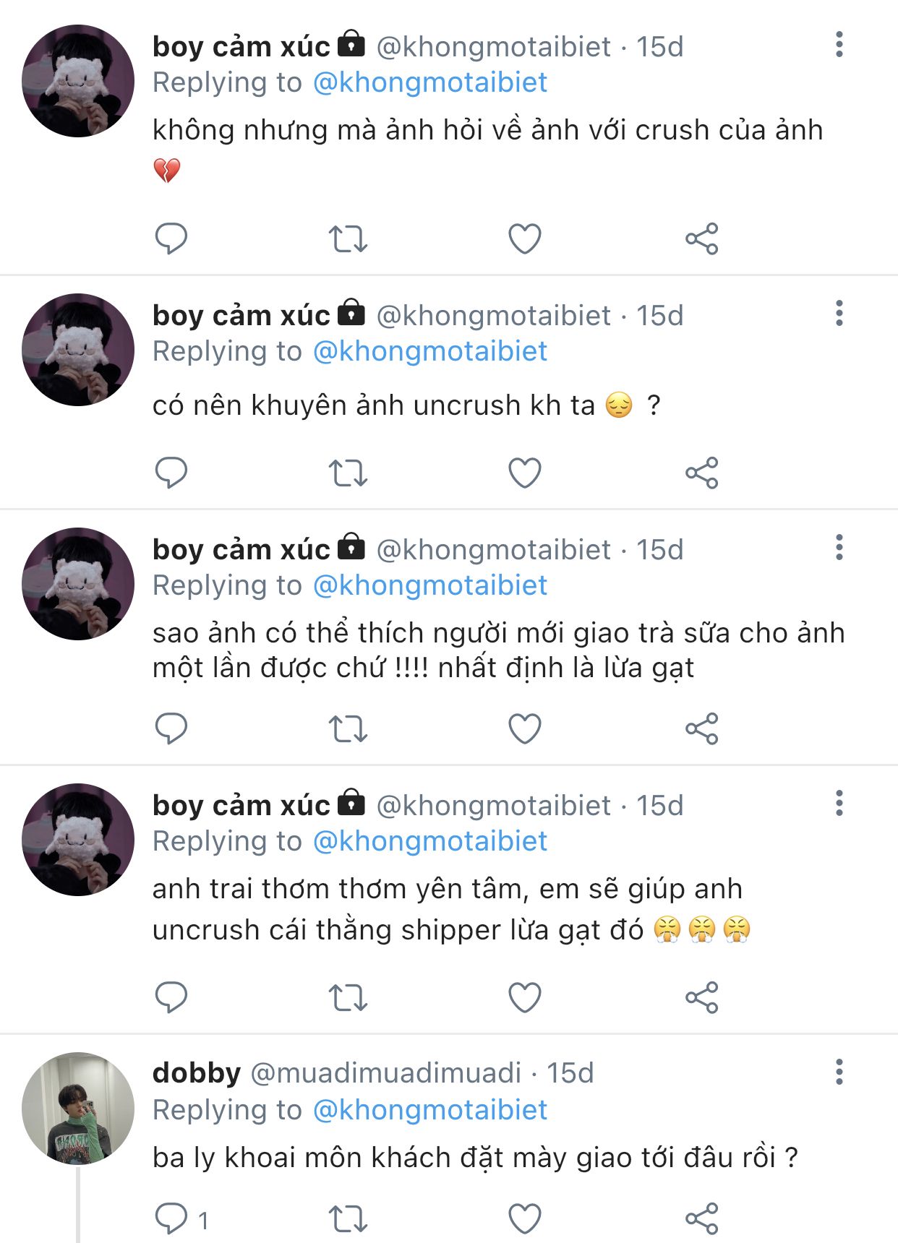Viewport: 898px width, 1243px height.
Task: Retweet the 'uncrush kh ta' tweet
Action: [348, 473]
